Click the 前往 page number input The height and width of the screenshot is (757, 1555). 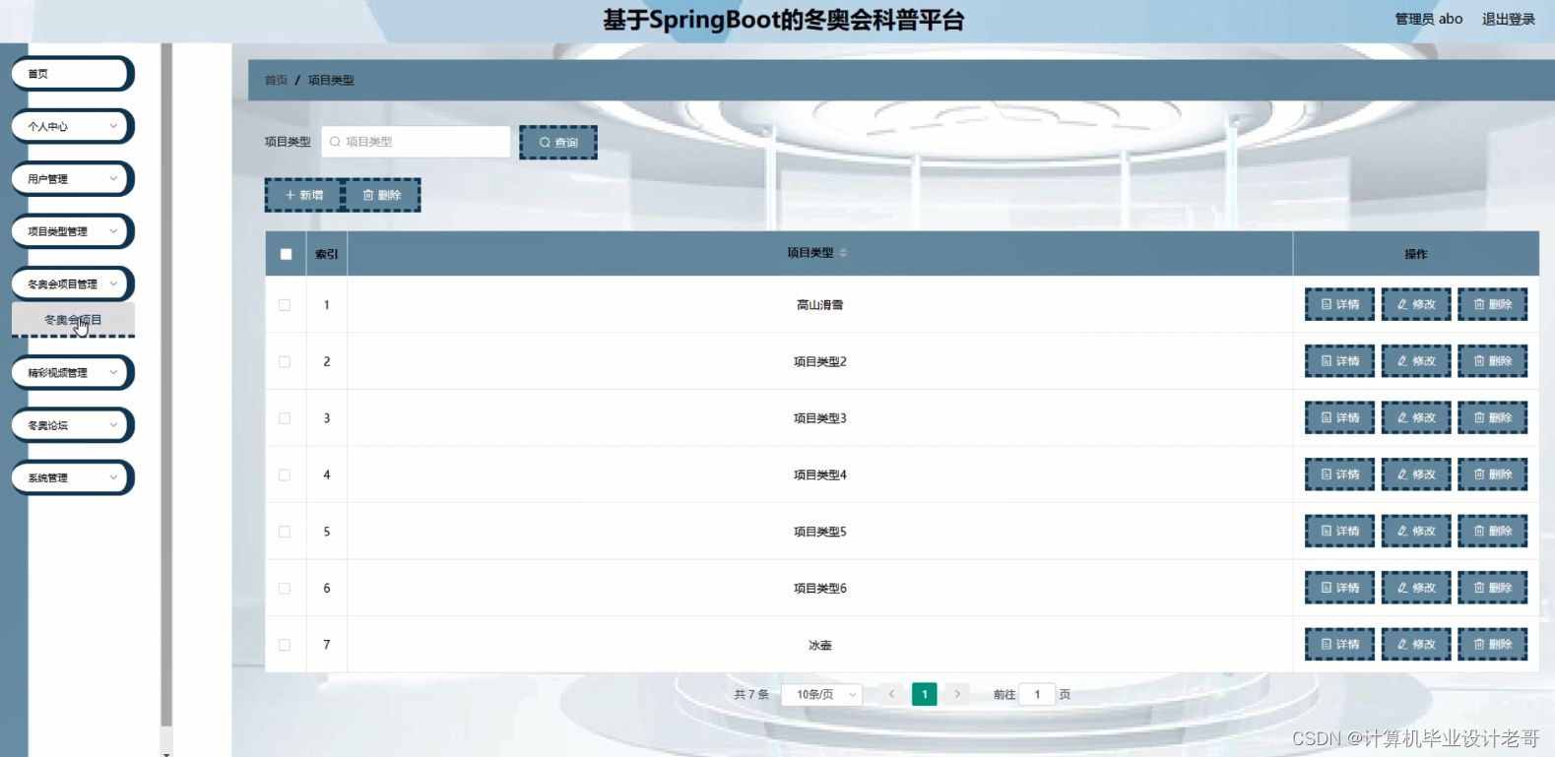[1037, 694]
